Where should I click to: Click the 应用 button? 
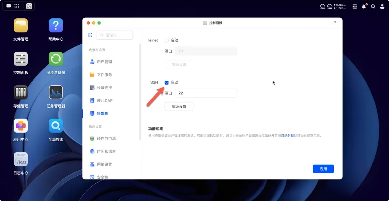pyautogui.click(x=323, y=169)
